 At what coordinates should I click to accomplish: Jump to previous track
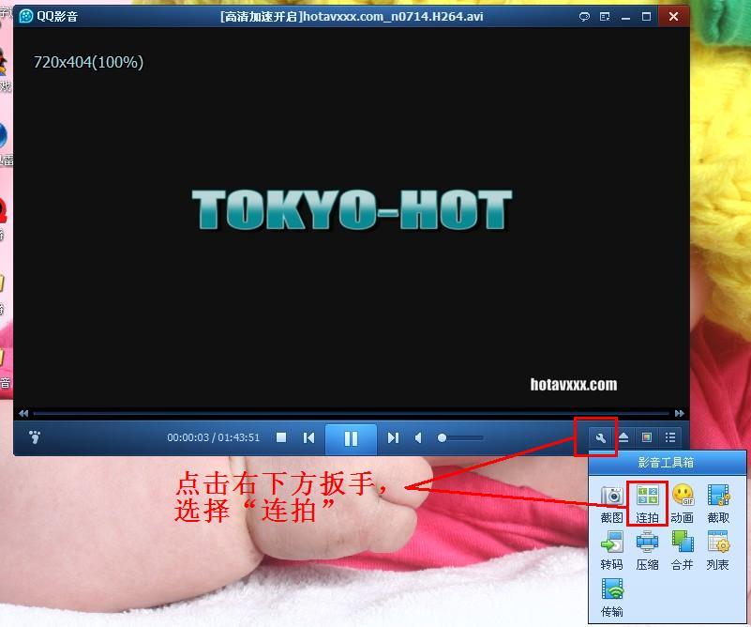[308, 437]
